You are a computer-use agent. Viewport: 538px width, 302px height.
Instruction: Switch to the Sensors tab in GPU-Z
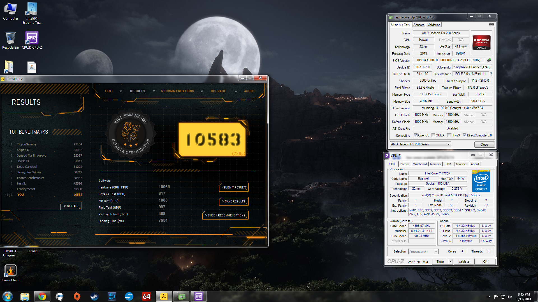coord(419,25)
